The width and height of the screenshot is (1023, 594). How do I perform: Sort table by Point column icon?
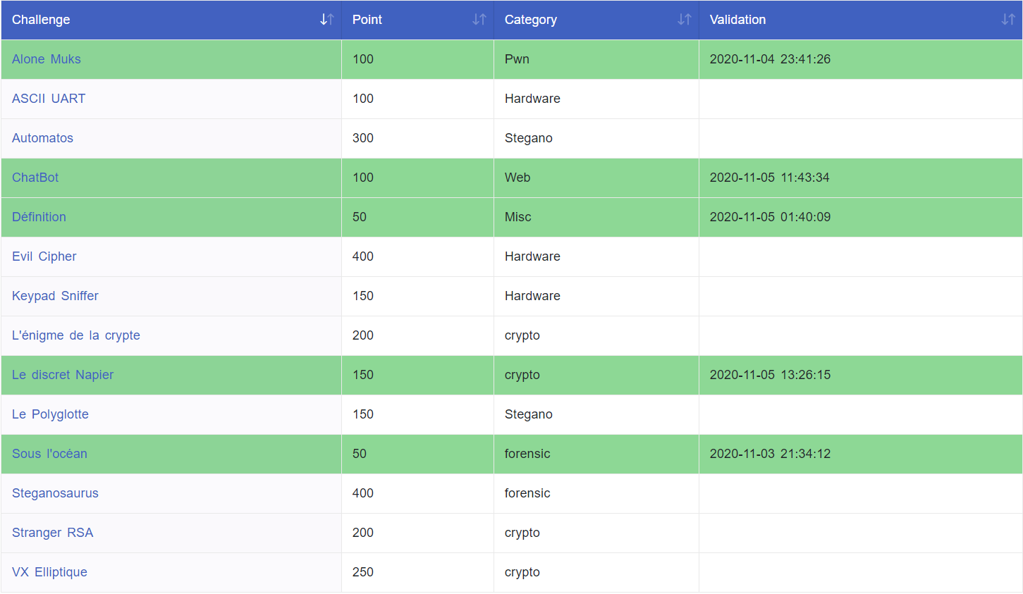479,20
